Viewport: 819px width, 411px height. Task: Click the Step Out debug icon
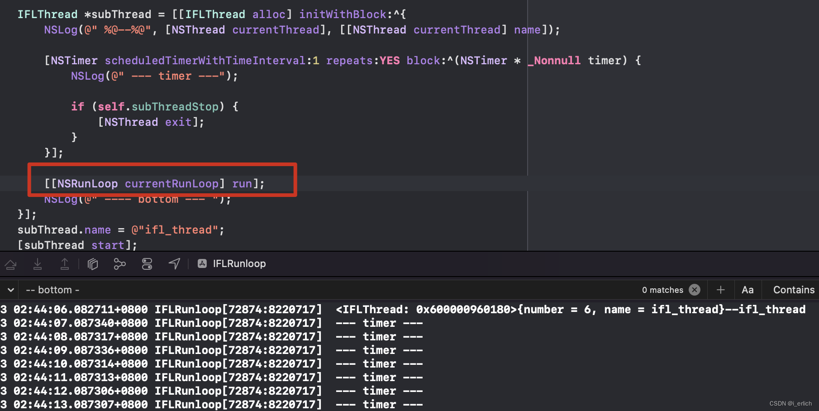pyautogui.click(x=65, y=264)
